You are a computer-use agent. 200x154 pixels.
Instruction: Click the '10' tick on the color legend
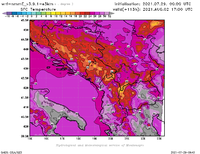click(x=56, y=16)
